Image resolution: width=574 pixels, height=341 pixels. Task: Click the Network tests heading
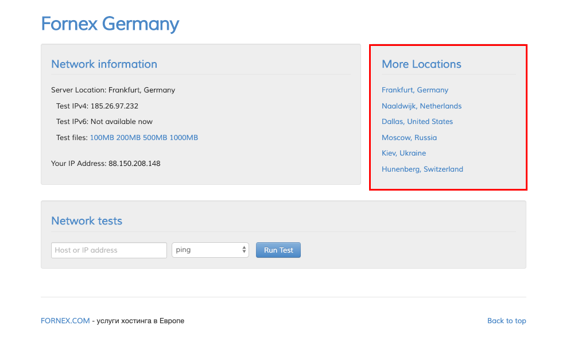(x=87, y=221)
